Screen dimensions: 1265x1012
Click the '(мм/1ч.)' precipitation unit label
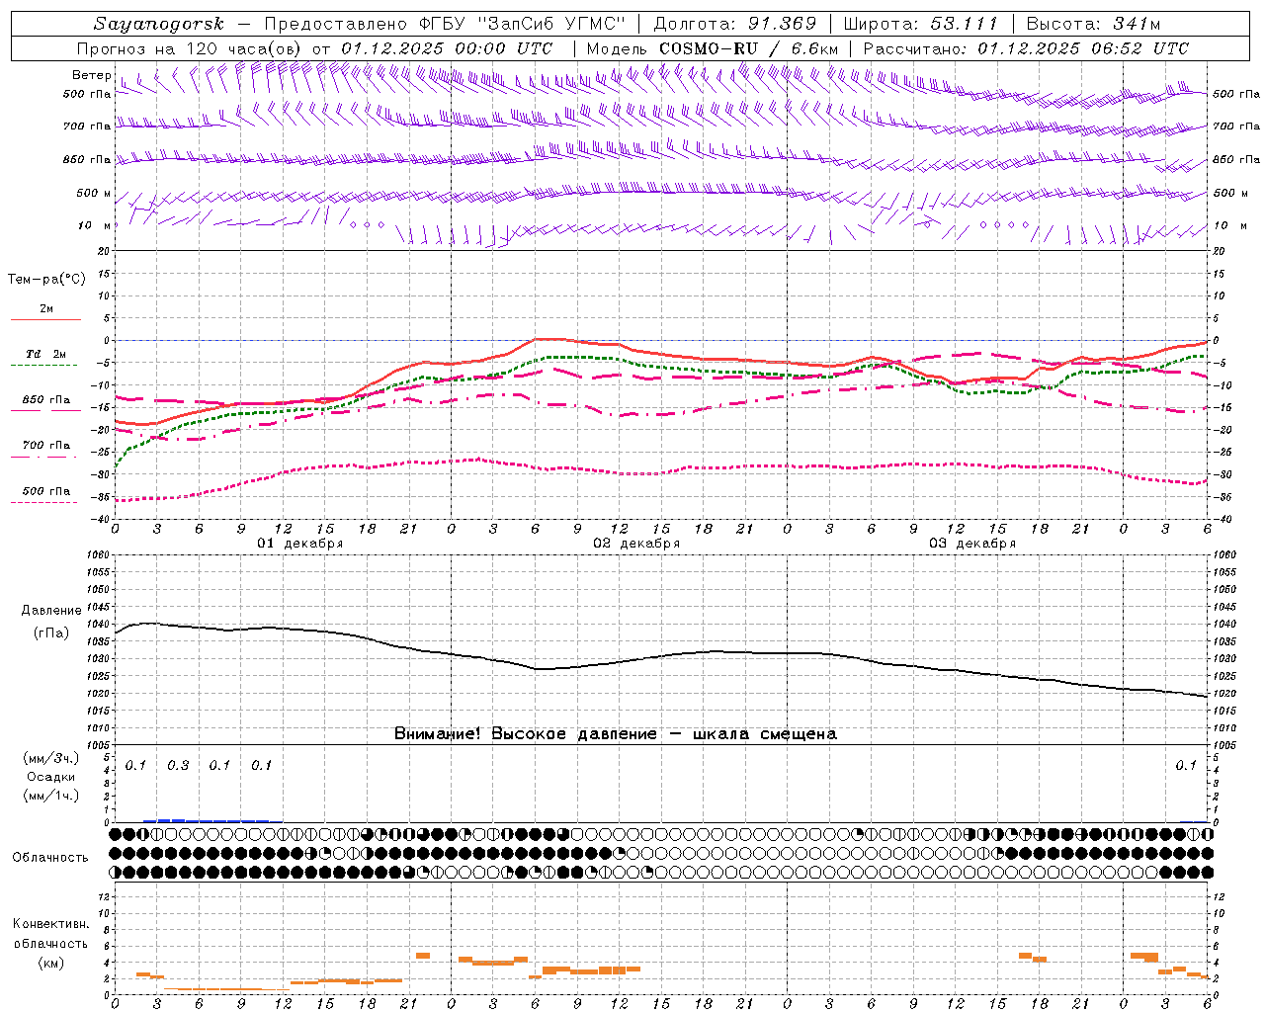[x=51, y=795]
